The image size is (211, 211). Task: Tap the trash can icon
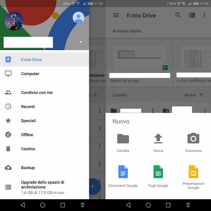tap(8, 149)
